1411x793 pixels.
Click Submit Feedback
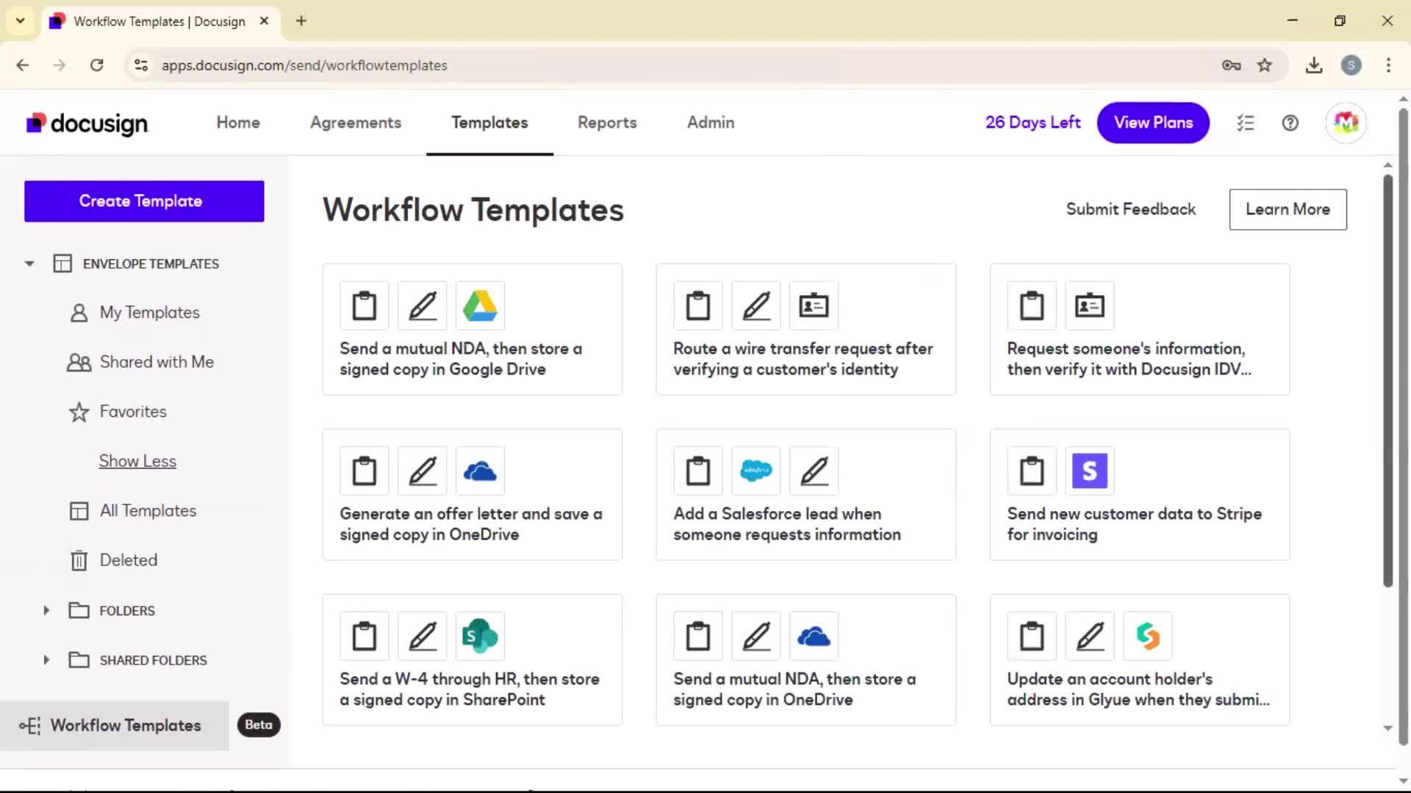point(1131,209)
